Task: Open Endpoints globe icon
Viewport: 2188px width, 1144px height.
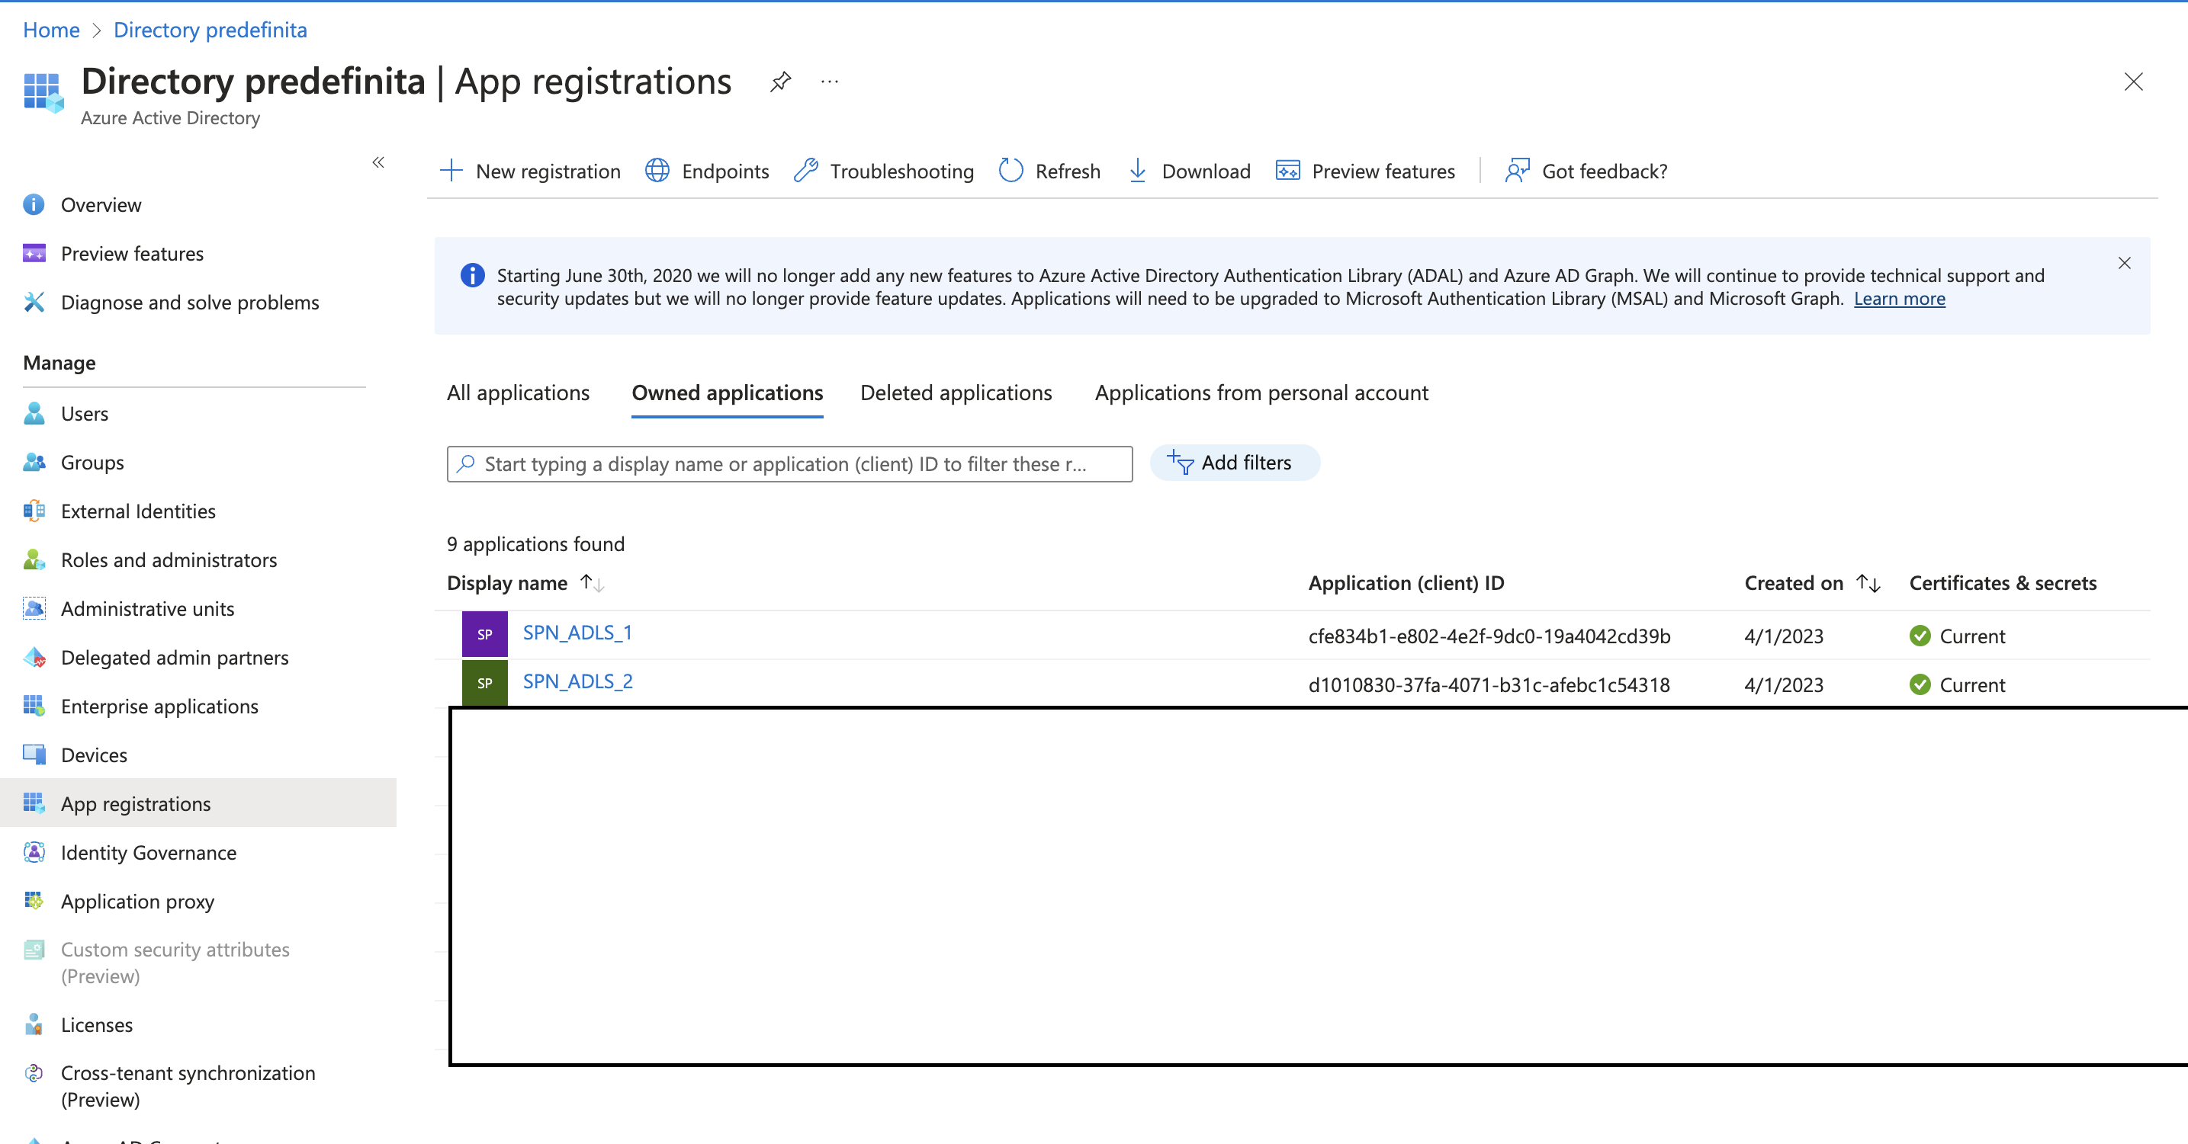Action: (x=657, y=171)
